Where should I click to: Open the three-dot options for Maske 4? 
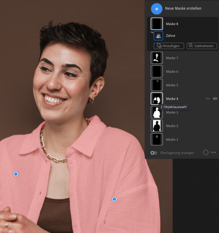click(208, 99)
